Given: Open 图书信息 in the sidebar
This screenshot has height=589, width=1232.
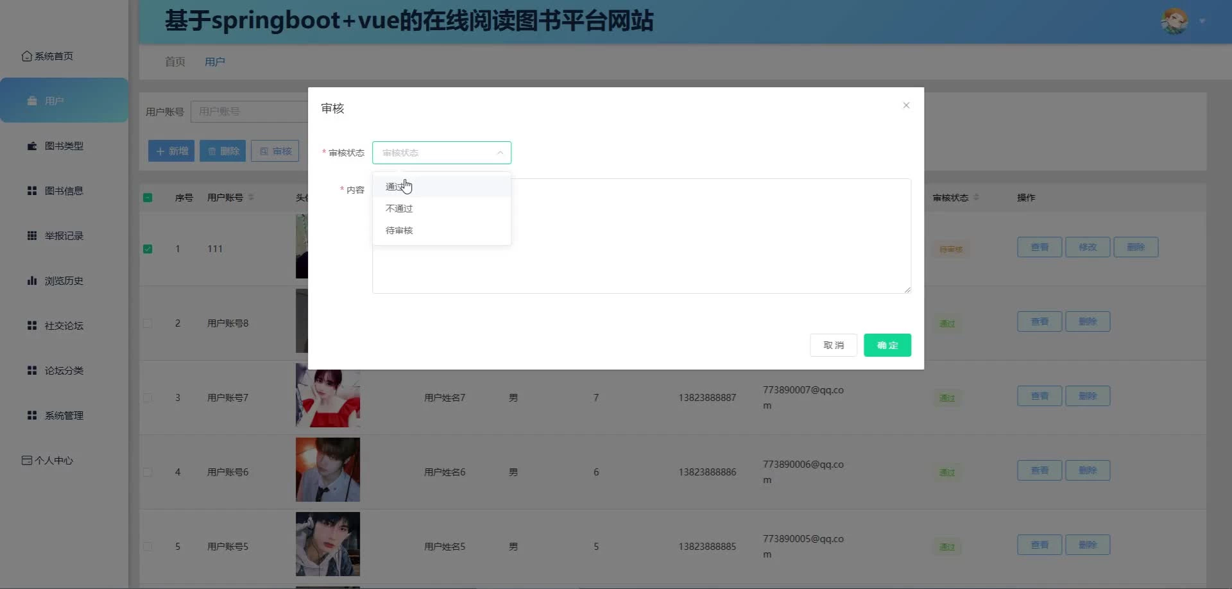Looking at the screenshot, I should (x=64, y=191).
